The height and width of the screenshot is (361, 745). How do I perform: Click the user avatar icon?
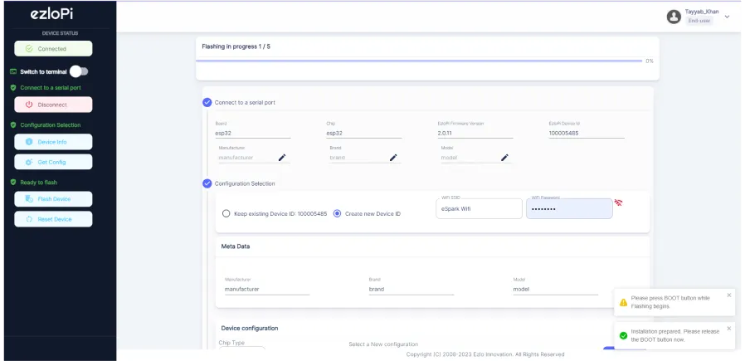674,17
